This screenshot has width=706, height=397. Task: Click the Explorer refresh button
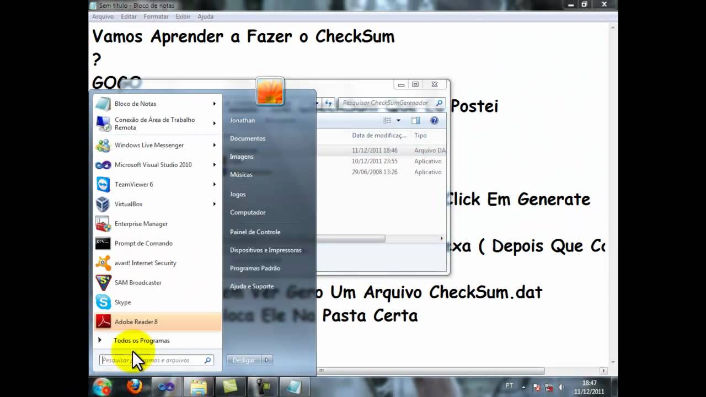328,103
